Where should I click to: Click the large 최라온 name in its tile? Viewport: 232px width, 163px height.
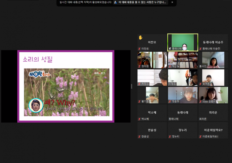point(213,112)
